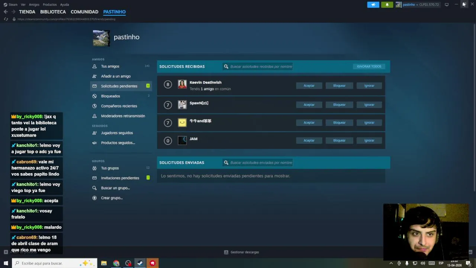Ignore the 牛牛and笨笨 request
This screenshot has width=476, height=268.
pos(369,122)
